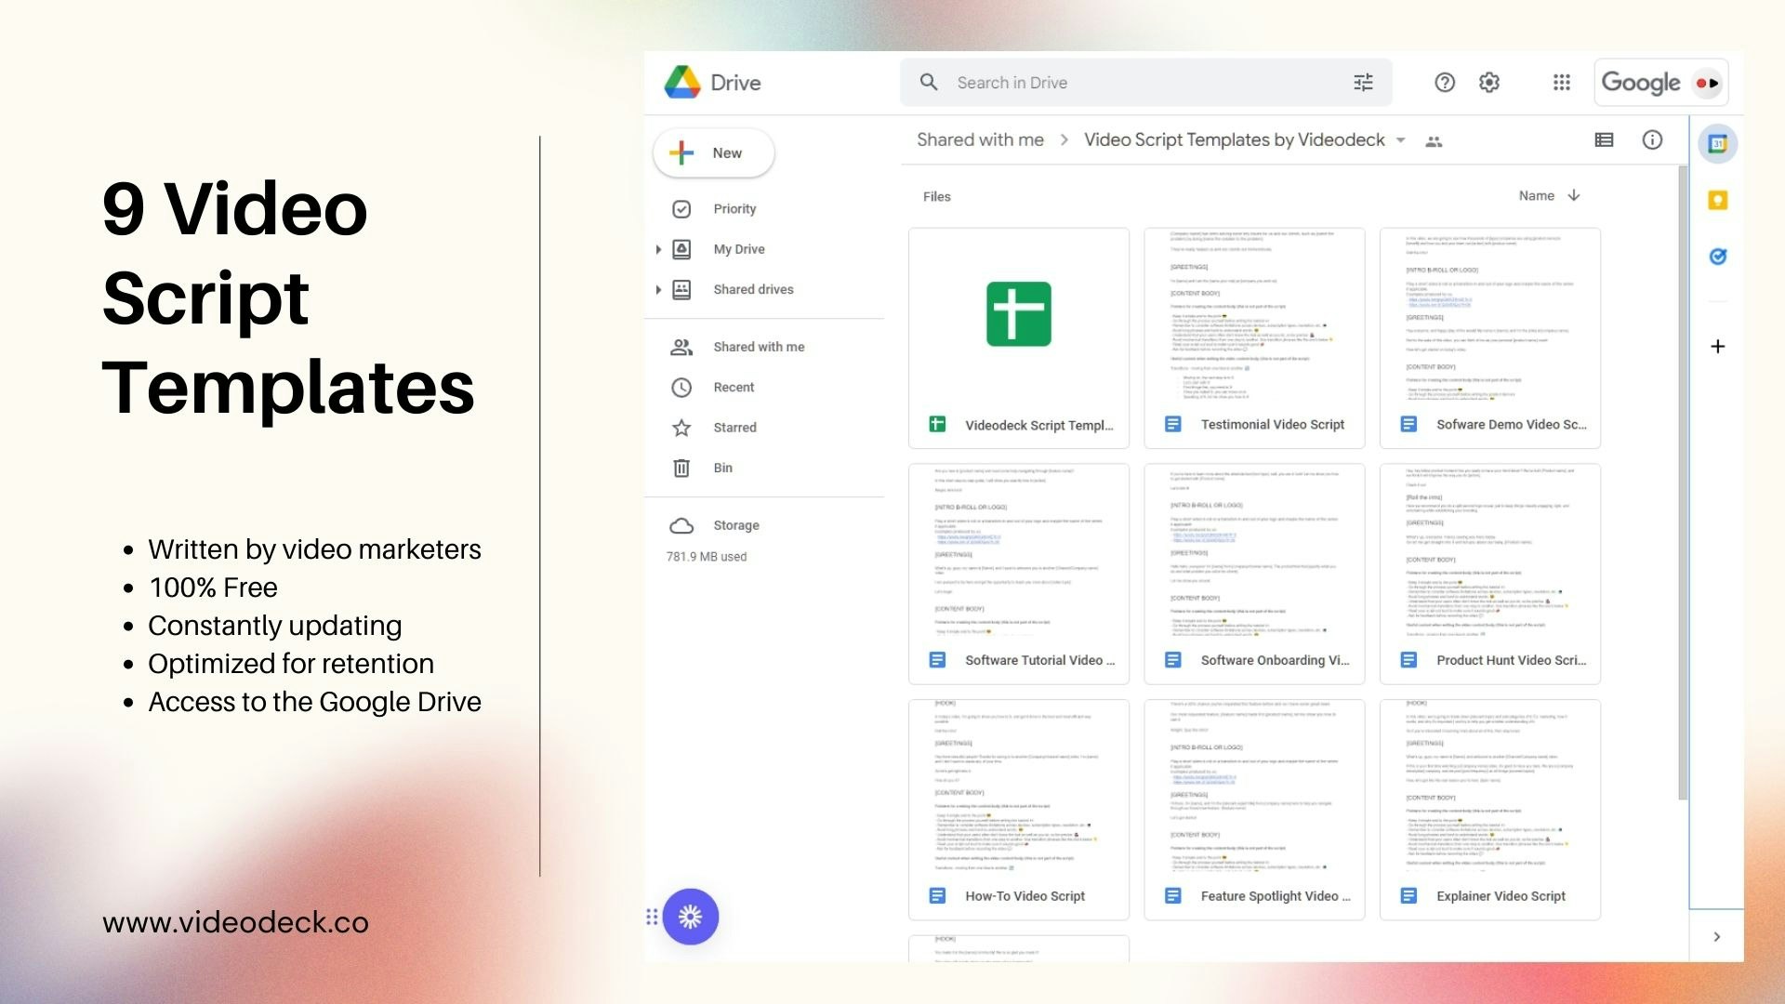
Task: Open the Starred section
Action: (x=734, y=428)
